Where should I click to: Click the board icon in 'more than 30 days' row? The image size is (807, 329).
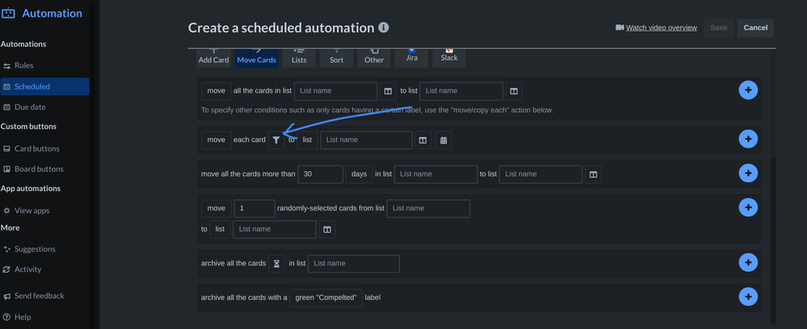click(x=593, y=174)
